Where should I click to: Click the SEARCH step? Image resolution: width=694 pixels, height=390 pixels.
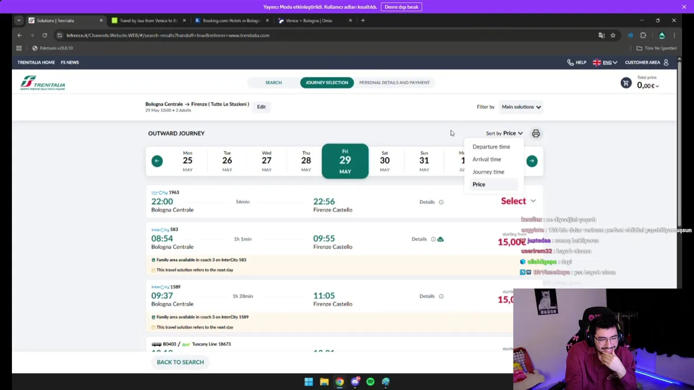[273, 83]
